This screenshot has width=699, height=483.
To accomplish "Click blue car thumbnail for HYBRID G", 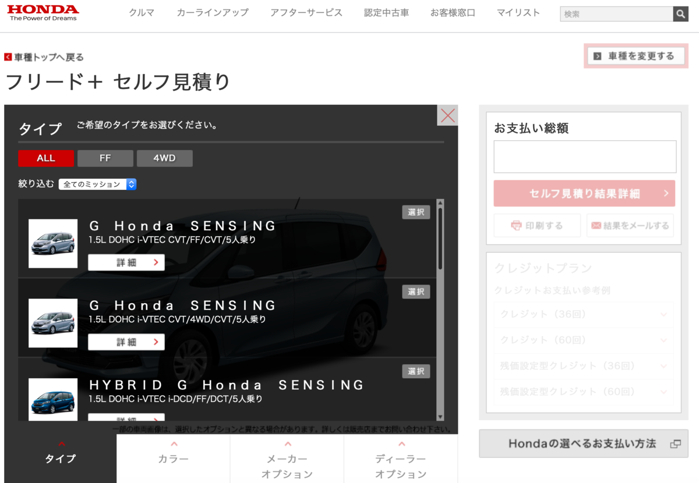I will 53,399.
